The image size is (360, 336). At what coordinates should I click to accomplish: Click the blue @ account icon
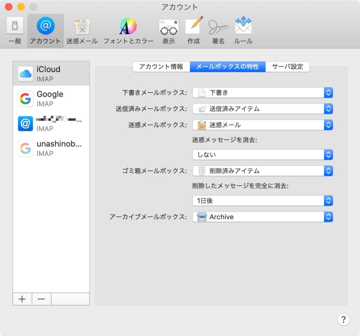point(26,123)
